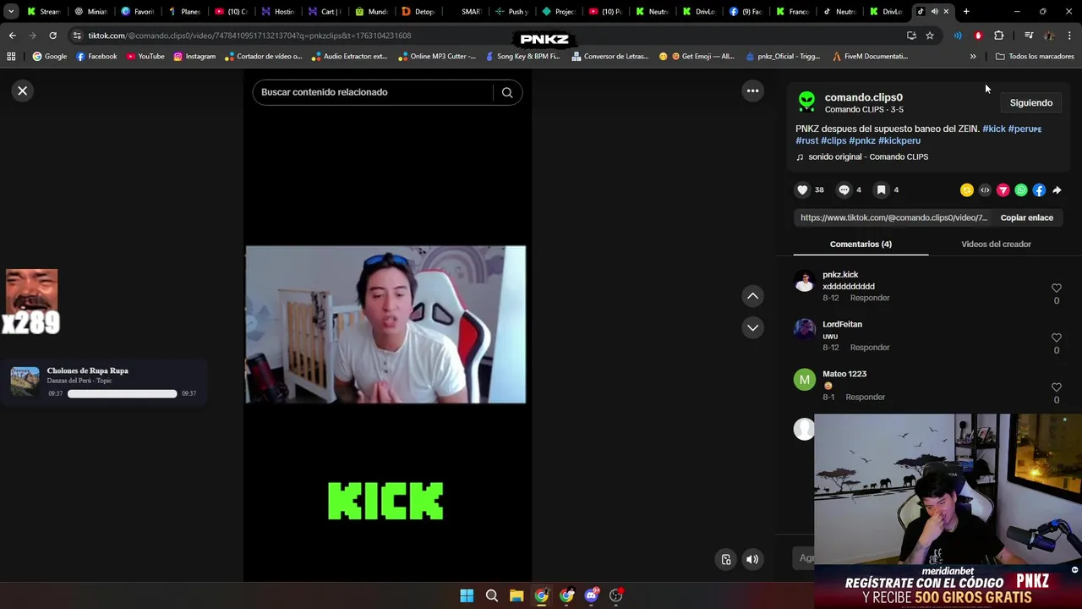The image size is (1082, 609).
Task: Click the comando.clips0 alien avatar
Action: 806,102
